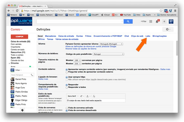This screenshot has height=122, width=184.
Task: Click the plus share icon
Action: click(164, 21)
